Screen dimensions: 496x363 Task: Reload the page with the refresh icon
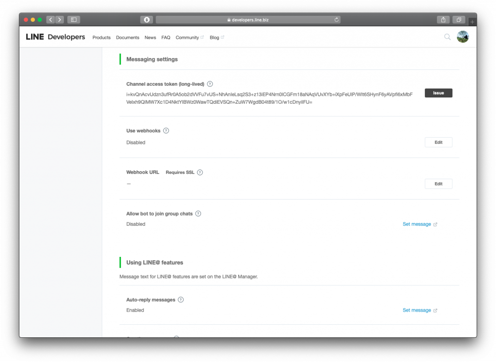coord(336,19)
